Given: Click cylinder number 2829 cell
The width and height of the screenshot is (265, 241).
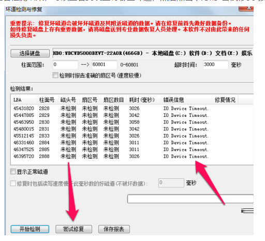Looking at the screenshot, I should click(x=44, y=115).
